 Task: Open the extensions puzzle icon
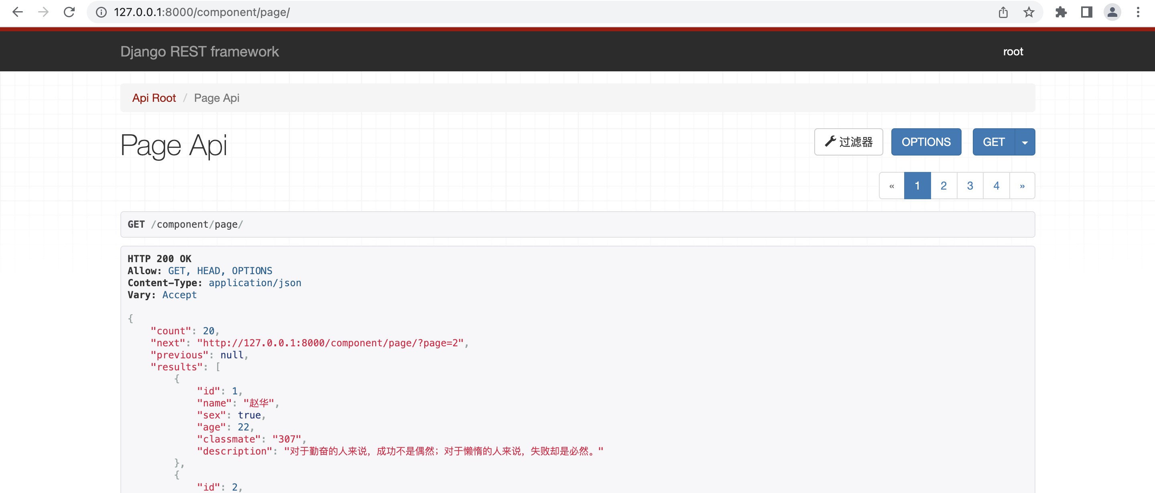[x=1061, y=12]
